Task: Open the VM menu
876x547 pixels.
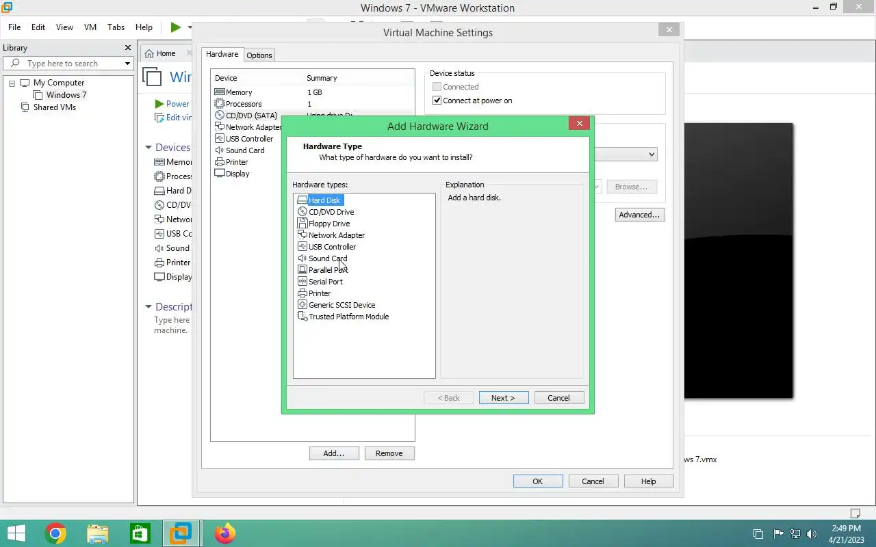Action: click(90, 27)
